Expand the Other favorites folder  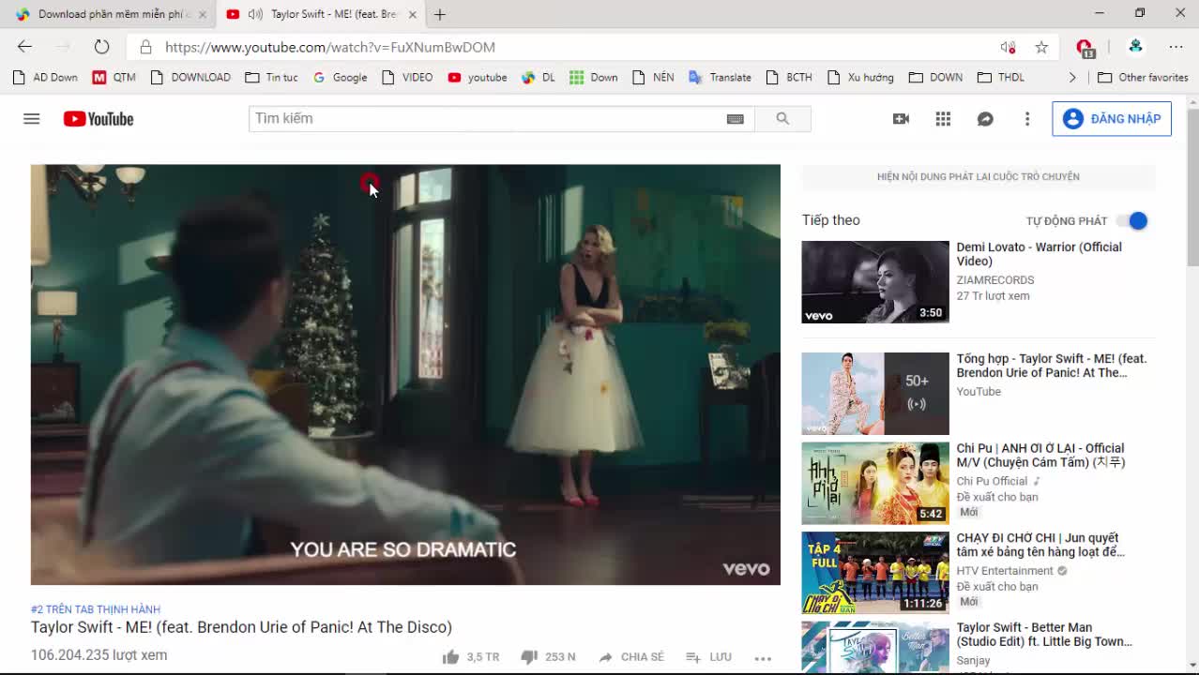pyautogui.click(x=1143, y=78)
